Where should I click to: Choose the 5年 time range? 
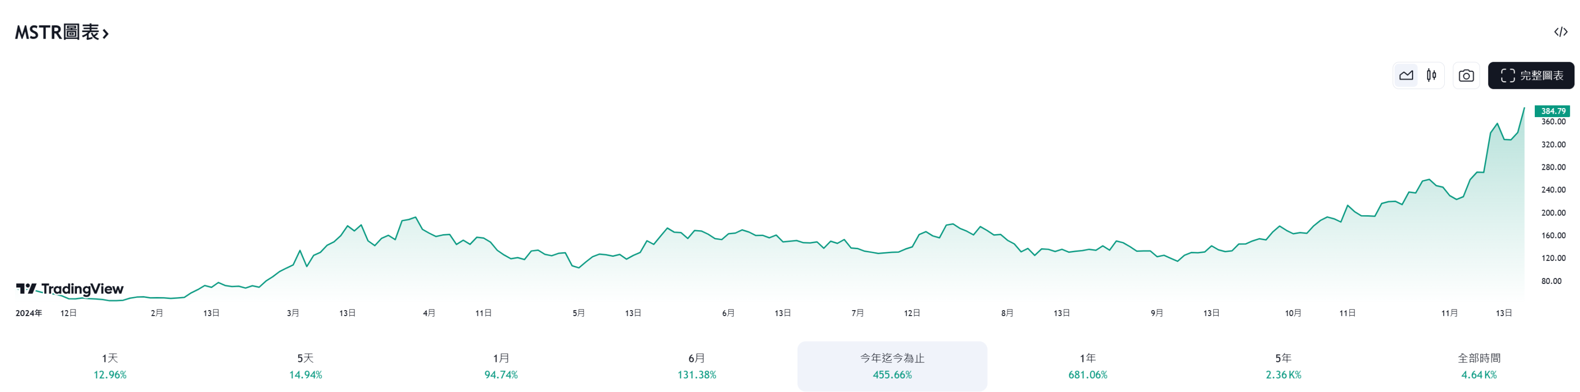pyautogui.click(x=1283, y=366)
